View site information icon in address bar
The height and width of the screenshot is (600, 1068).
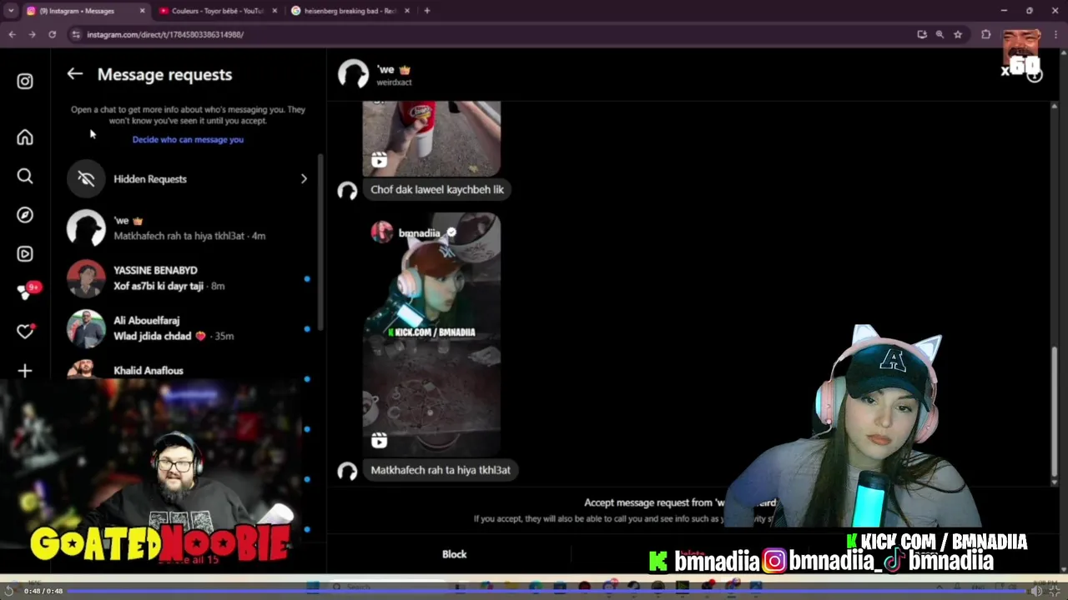coord(76,34)
